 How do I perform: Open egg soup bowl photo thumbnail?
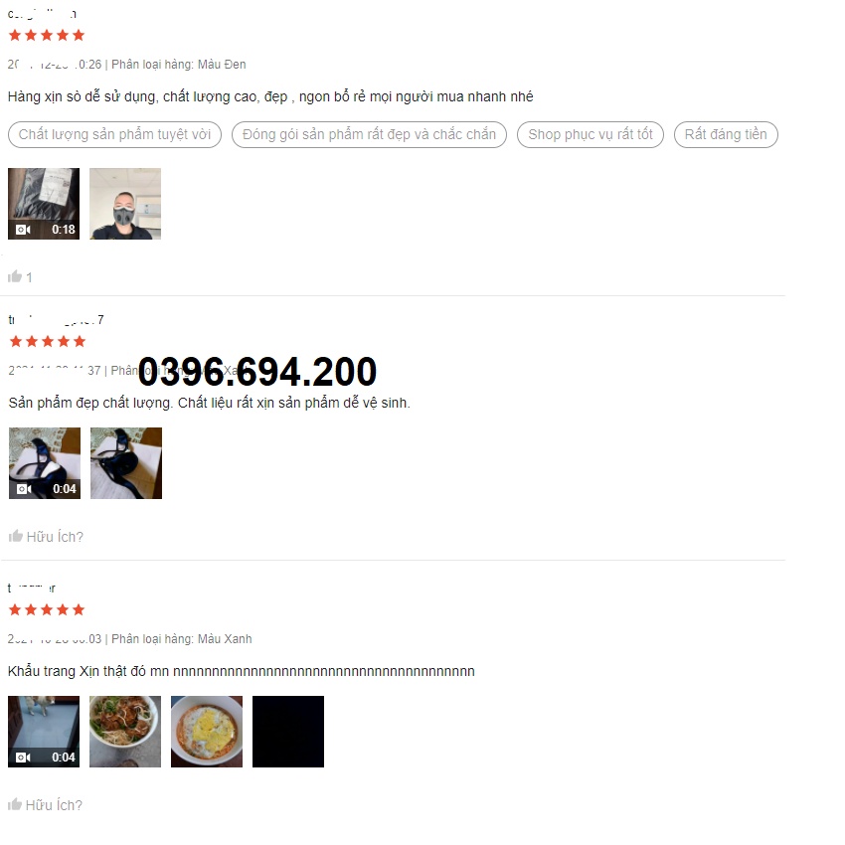point(207,732)
